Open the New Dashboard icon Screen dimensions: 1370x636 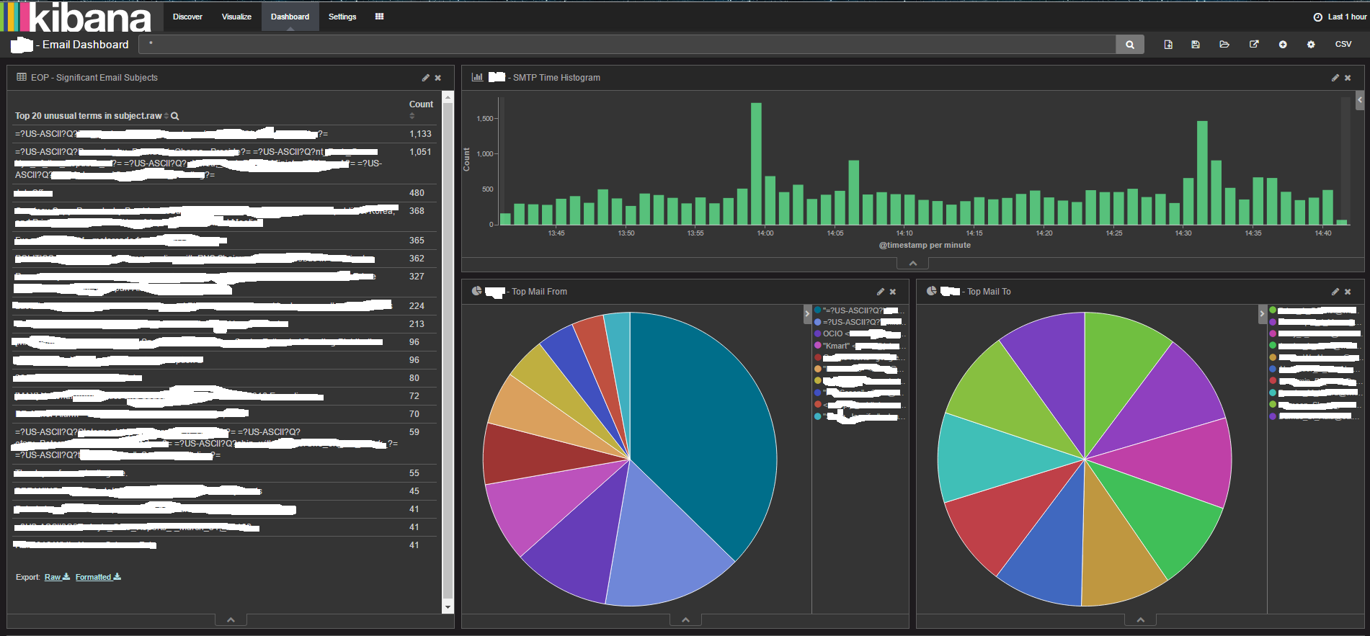pos(1168,45)
